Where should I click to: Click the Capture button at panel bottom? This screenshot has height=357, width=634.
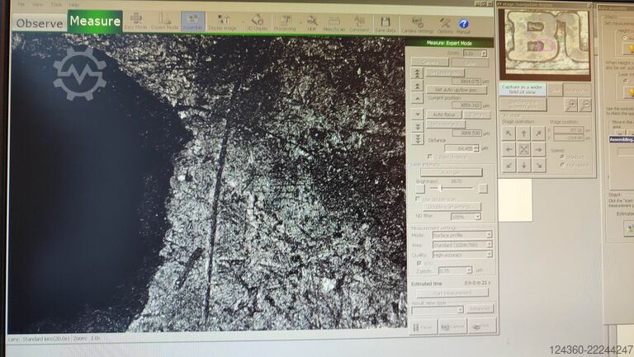(452, 326)
